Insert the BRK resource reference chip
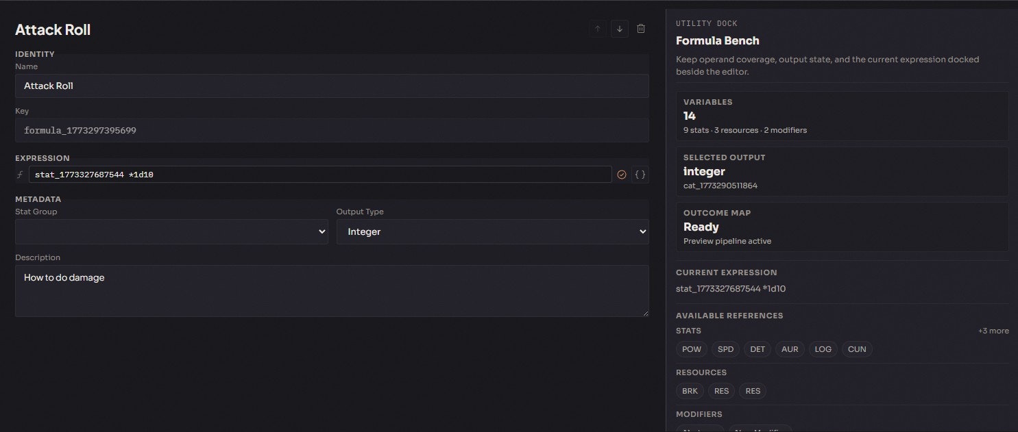 [690, 391]
